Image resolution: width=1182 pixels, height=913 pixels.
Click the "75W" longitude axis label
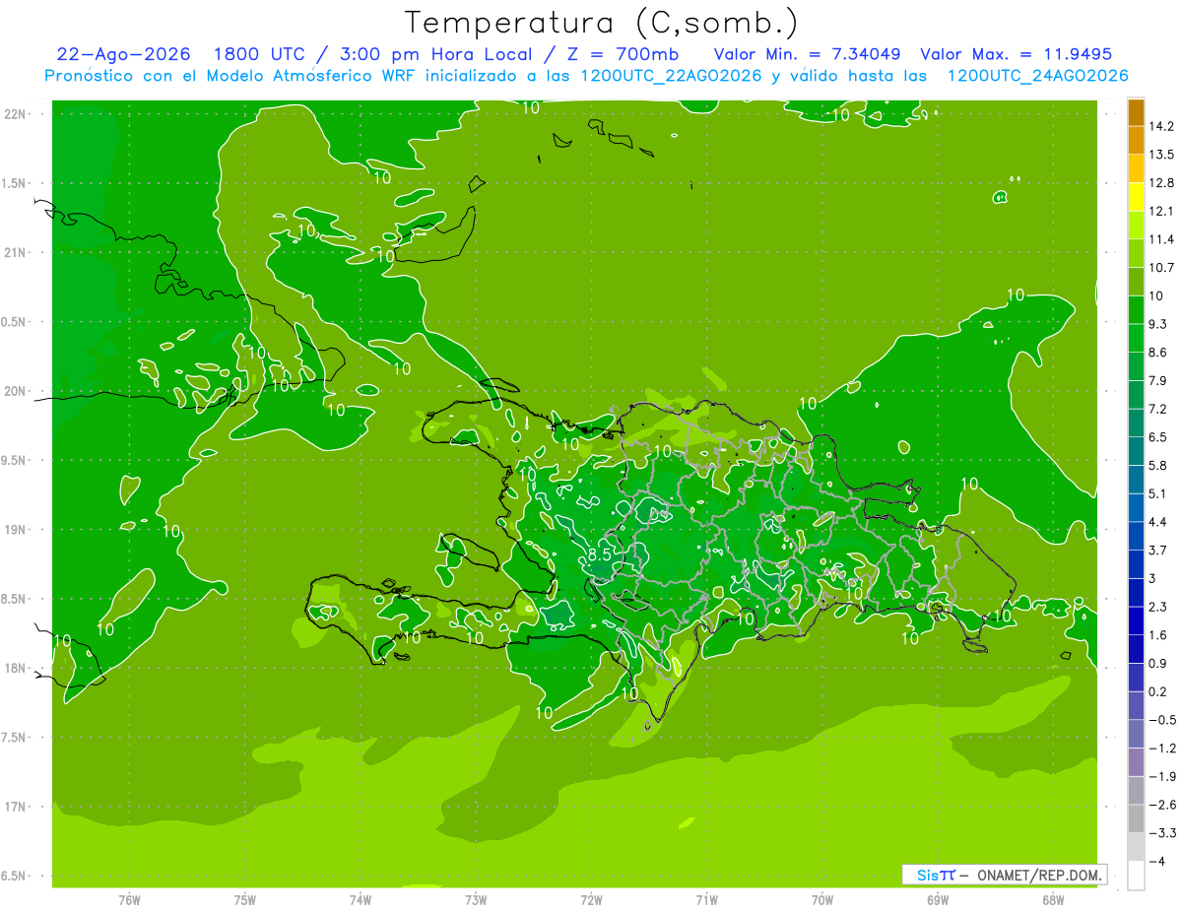[245, 899]
